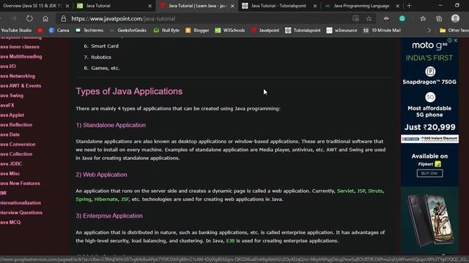Follow the JSF link
Image resolution: width=469 pixels, height=263 pixels.
[x=125, y=199]
